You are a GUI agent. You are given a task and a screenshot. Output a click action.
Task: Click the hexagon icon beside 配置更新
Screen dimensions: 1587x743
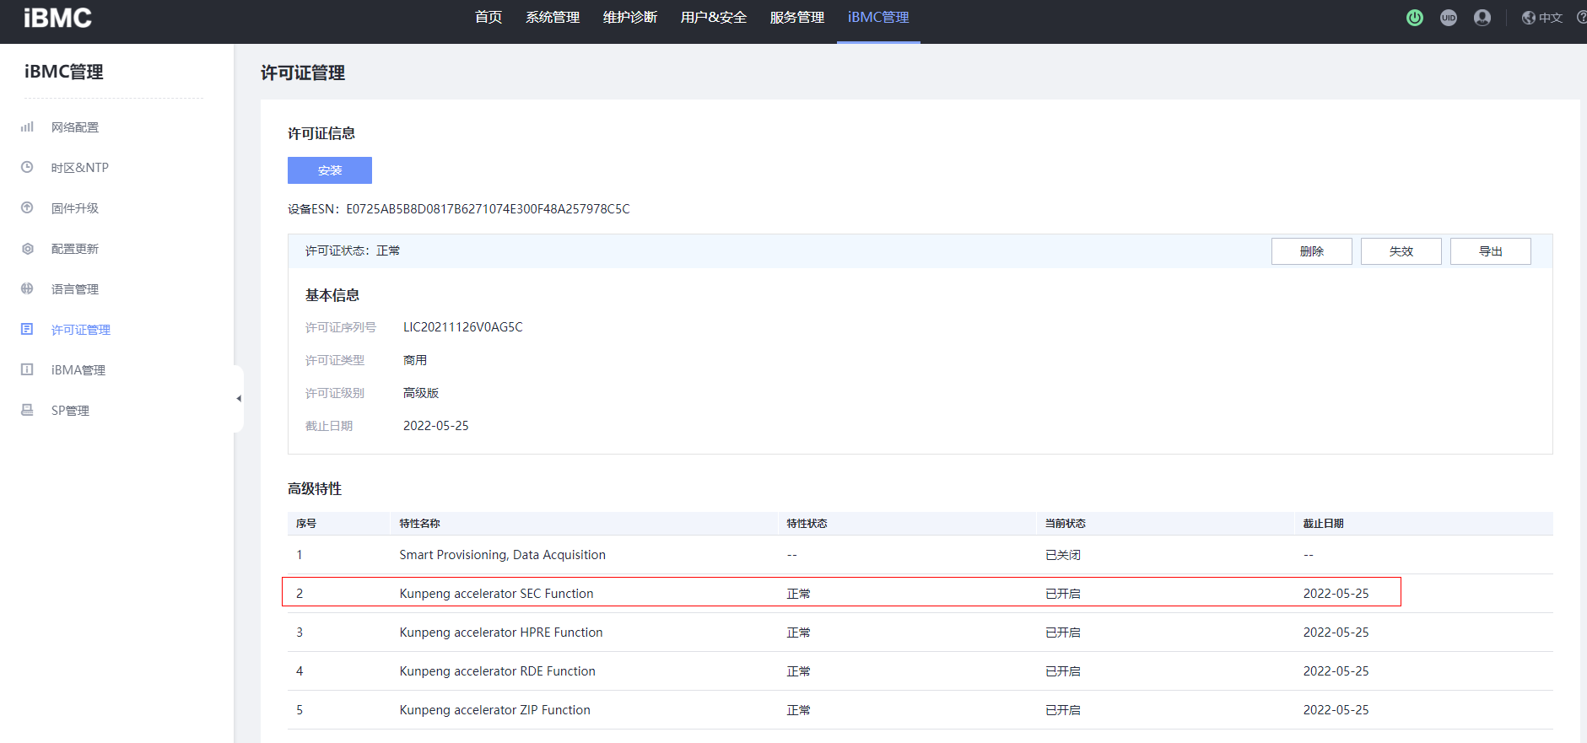pos(27,249)
